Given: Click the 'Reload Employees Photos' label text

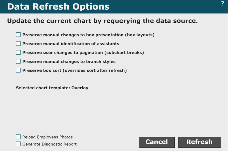Looking at the screenshot, I should click(x=47, y=137).
